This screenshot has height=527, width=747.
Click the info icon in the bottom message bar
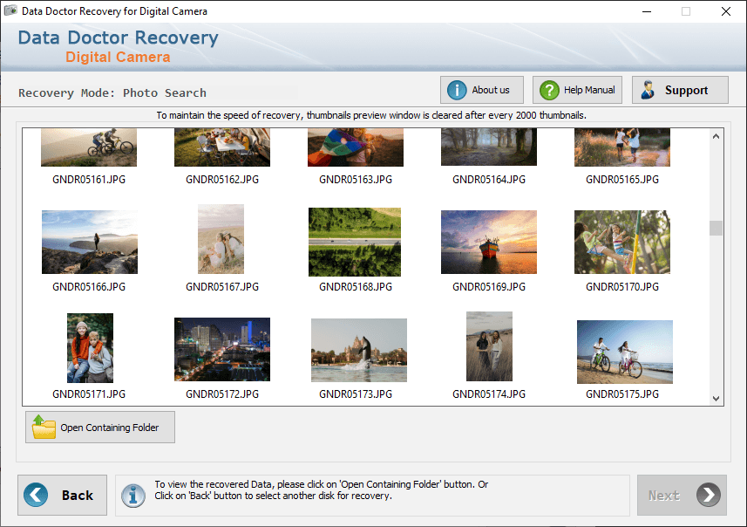click(x=133, y=496)
